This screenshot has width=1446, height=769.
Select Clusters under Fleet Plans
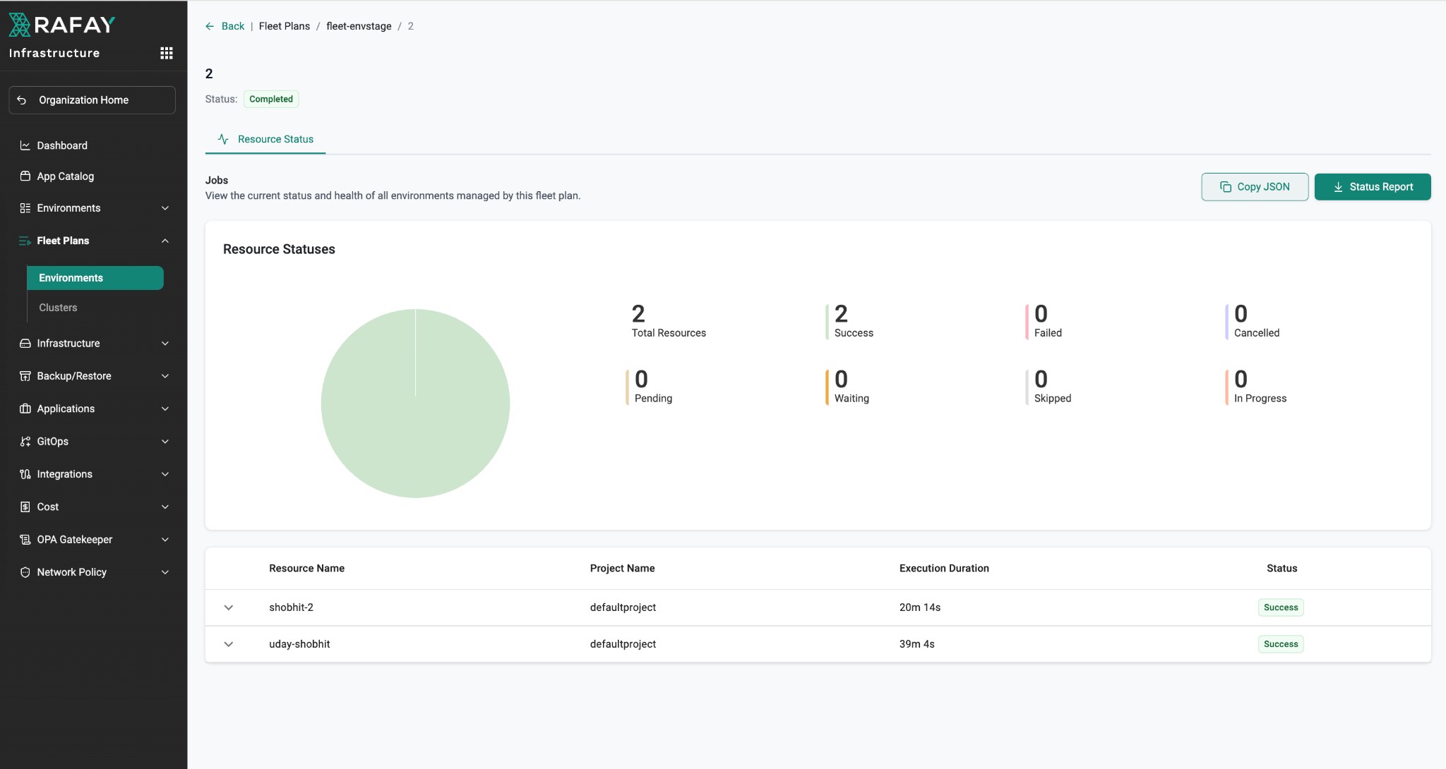[59, 307]
